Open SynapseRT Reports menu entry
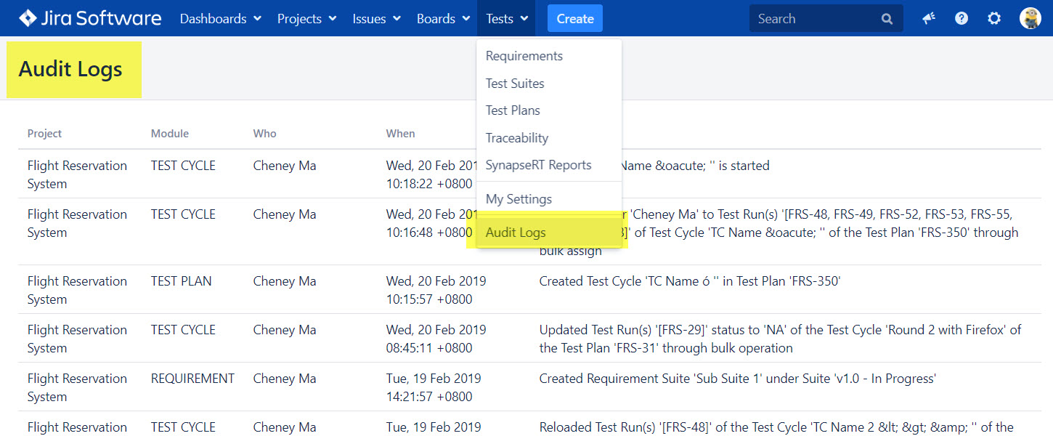The image size is (1053, 436). pyautogui.click(x=538, y=165)
